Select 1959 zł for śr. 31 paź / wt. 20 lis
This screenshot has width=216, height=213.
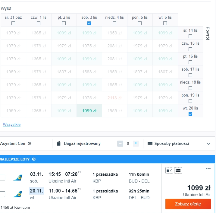13,111
